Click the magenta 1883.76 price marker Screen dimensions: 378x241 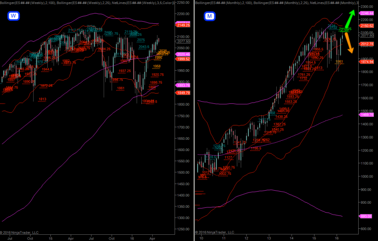point(183,85)
